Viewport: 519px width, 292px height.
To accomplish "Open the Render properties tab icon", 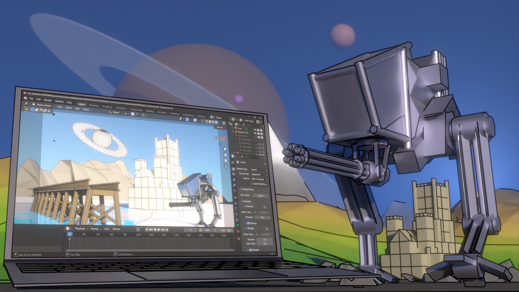I will click(233, 169).
